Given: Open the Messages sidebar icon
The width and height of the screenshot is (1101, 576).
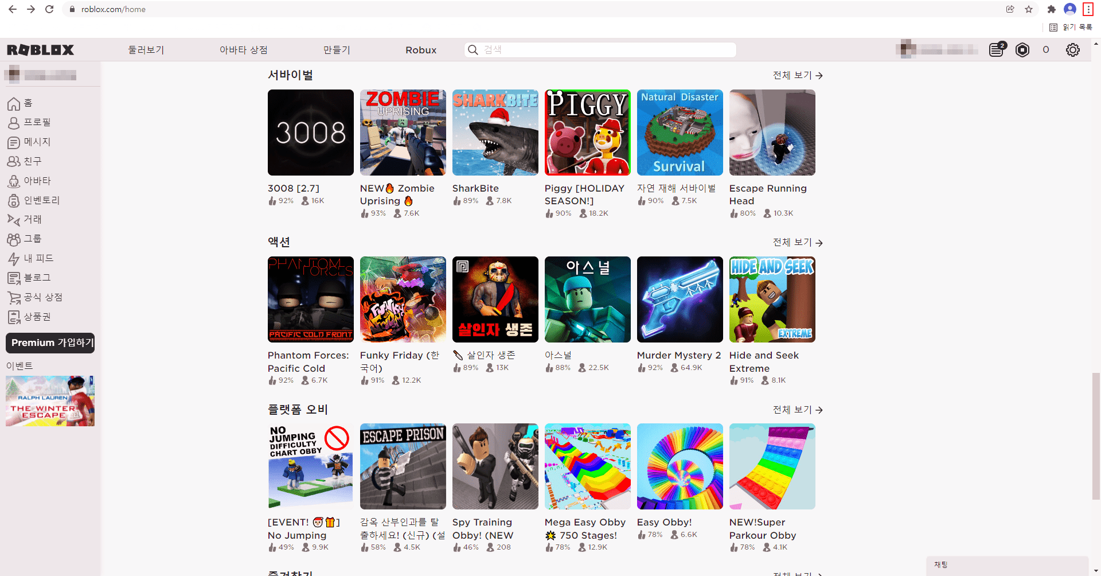Looking at the screenshot, I should [x=14, y=142].
